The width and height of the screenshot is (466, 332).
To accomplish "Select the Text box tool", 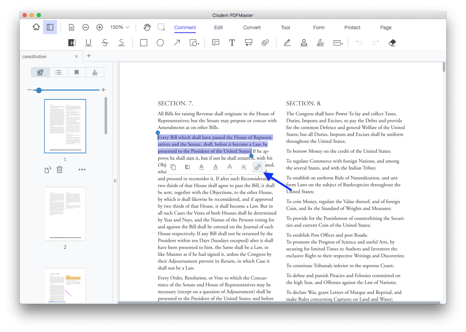I will [x=232, y=43].
